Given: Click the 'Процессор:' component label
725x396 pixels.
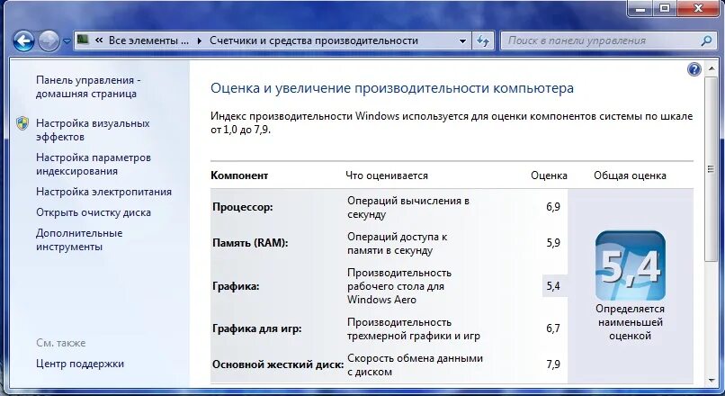Looking at the screenshot, I should [x=243, y=207].
